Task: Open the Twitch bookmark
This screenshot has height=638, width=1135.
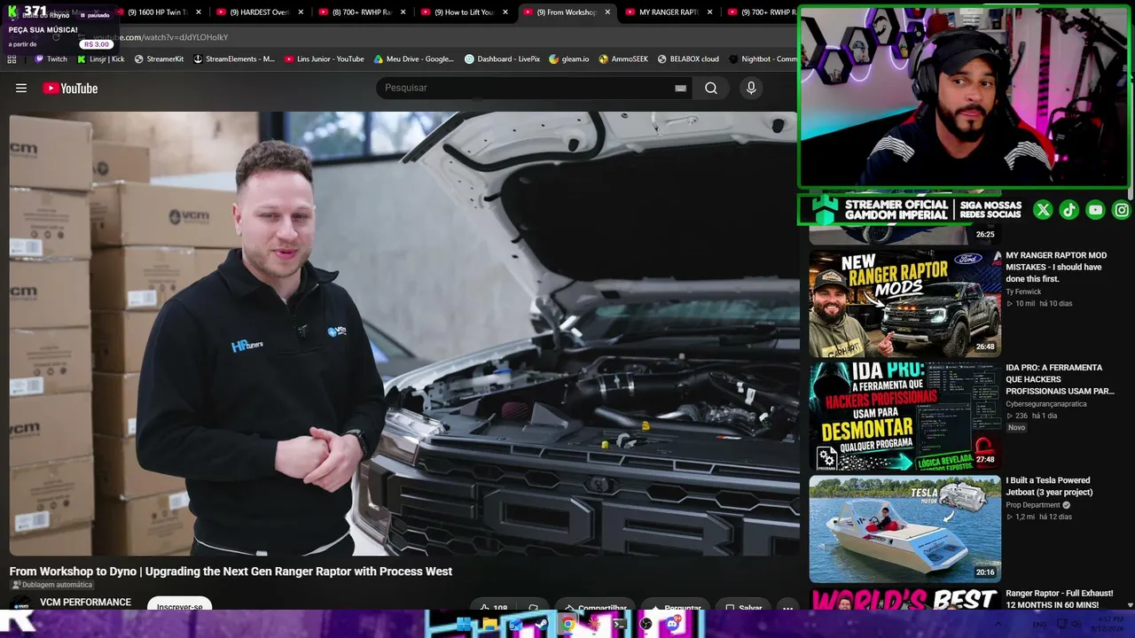Action: 51,59
